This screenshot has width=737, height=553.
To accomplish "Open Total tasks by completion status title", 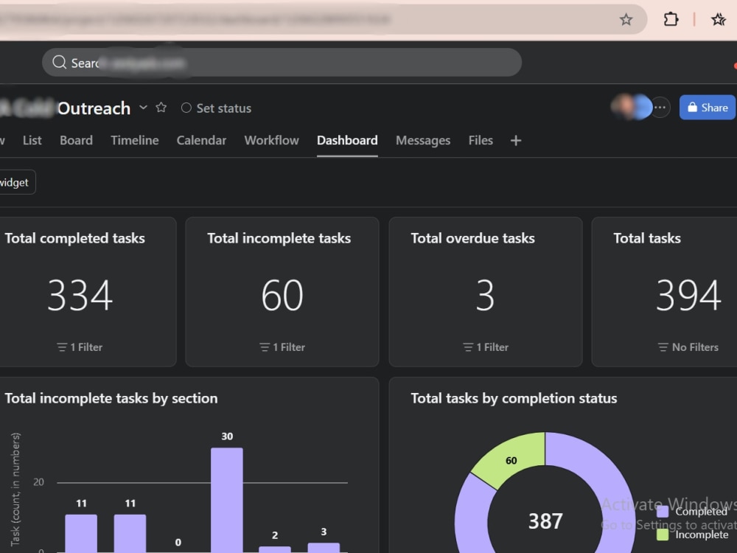I will click(x=514, y=399).
